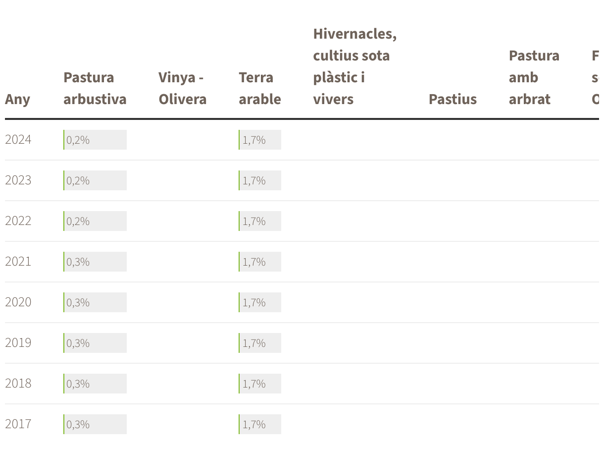Select the 2024 year row label

point(18,140)
